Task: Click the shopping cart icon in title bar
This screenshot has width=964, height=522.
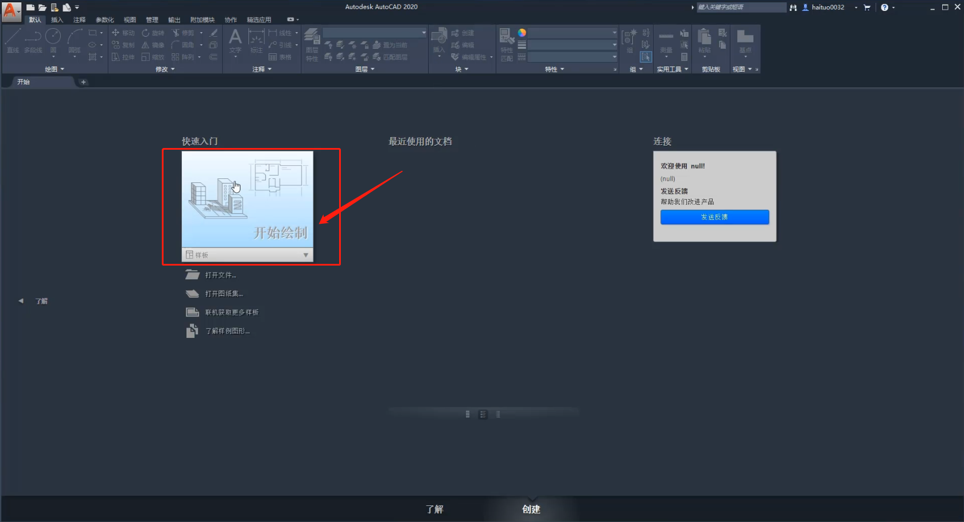Action: [x=867, y=7]
